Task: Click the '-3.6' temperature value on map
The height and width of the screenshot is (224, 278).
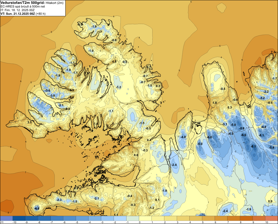Action: (48, 90)
